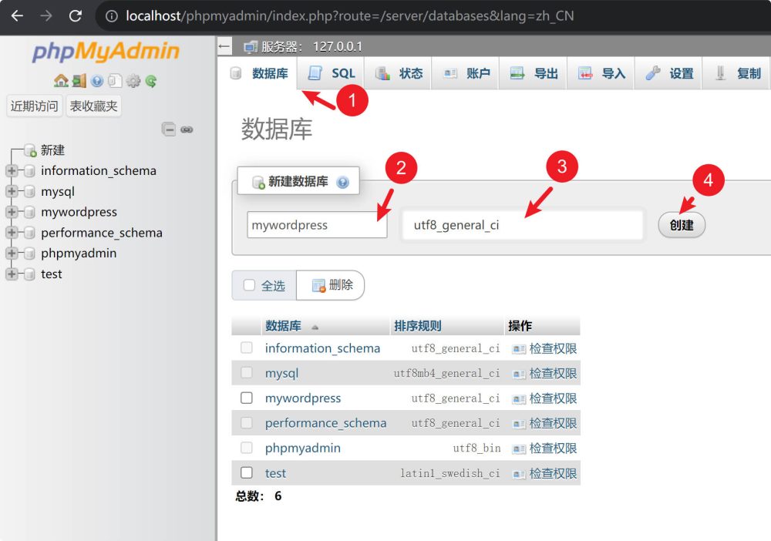Click the browser back arrow
The height and width of the screenshot is (541, 771).
tap(17, 16)
